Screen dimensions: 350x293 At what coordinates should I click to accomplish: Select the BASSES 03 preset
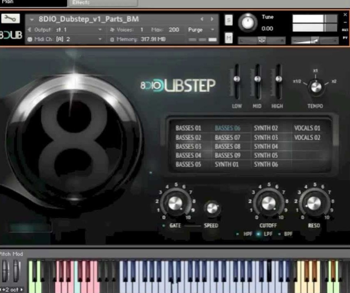188,146
